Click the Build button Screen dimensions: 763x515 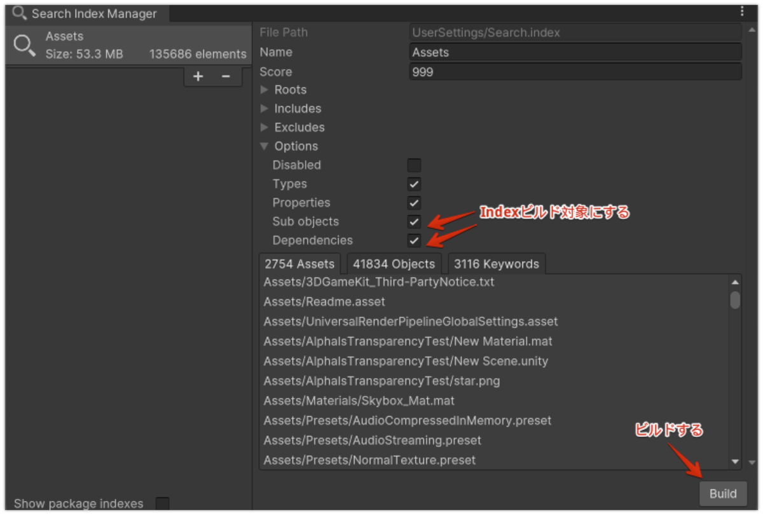[723, 493]
